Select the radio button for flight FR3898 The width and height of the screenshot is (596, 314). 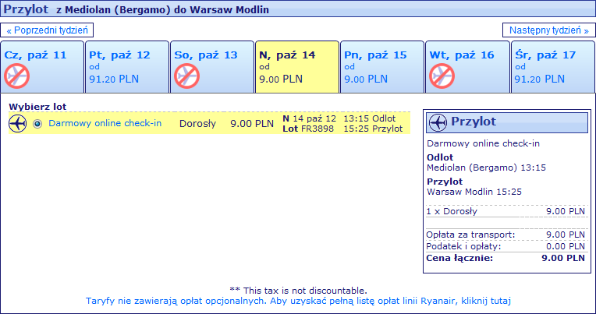pyautogui.click(x=37, y=124)
